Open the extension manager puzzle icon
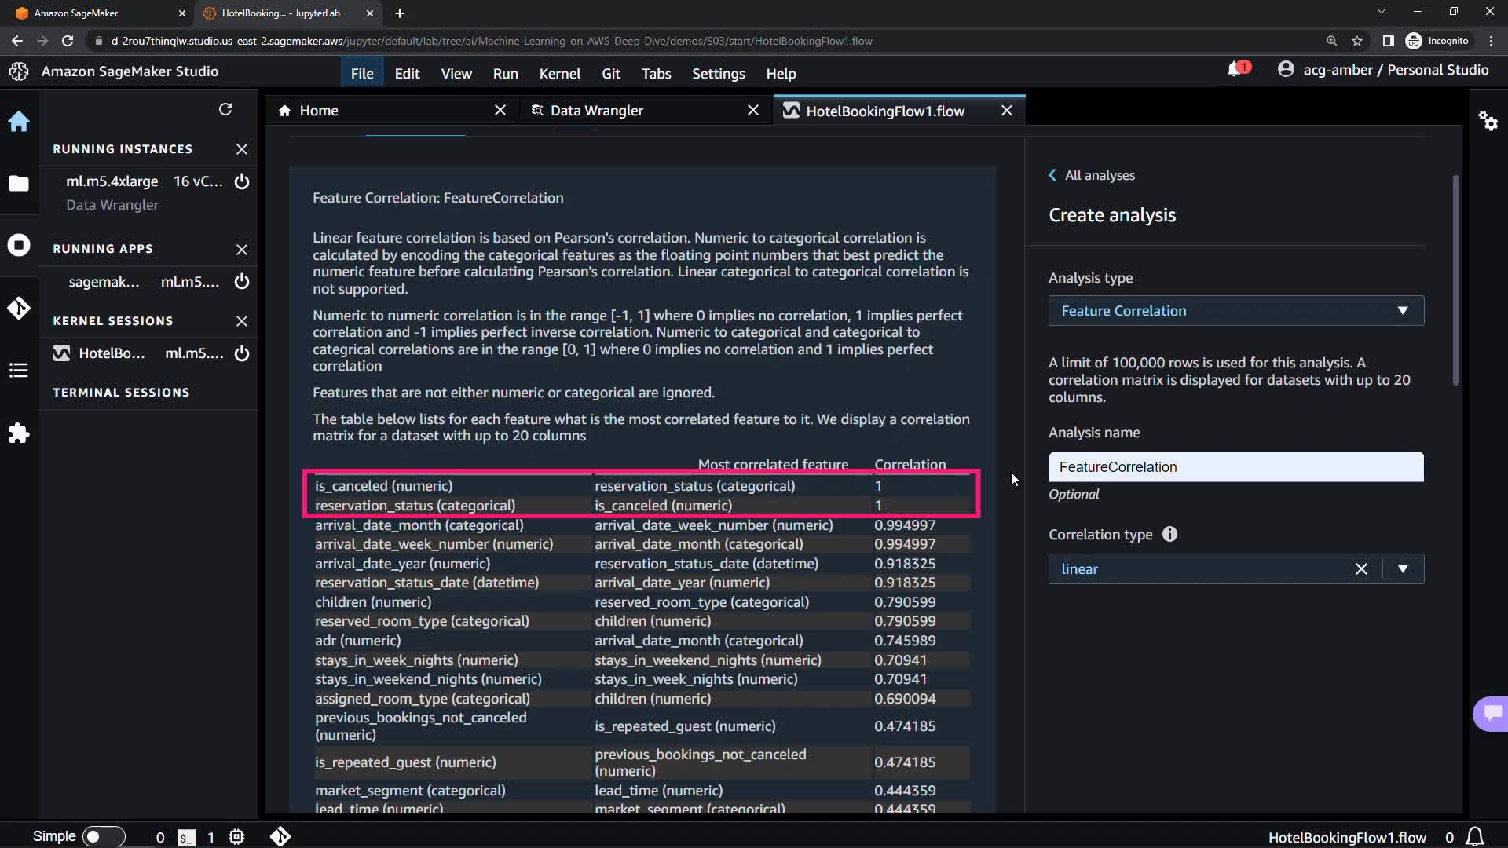This screenshot has width=1508, height=848. [19, 433]
